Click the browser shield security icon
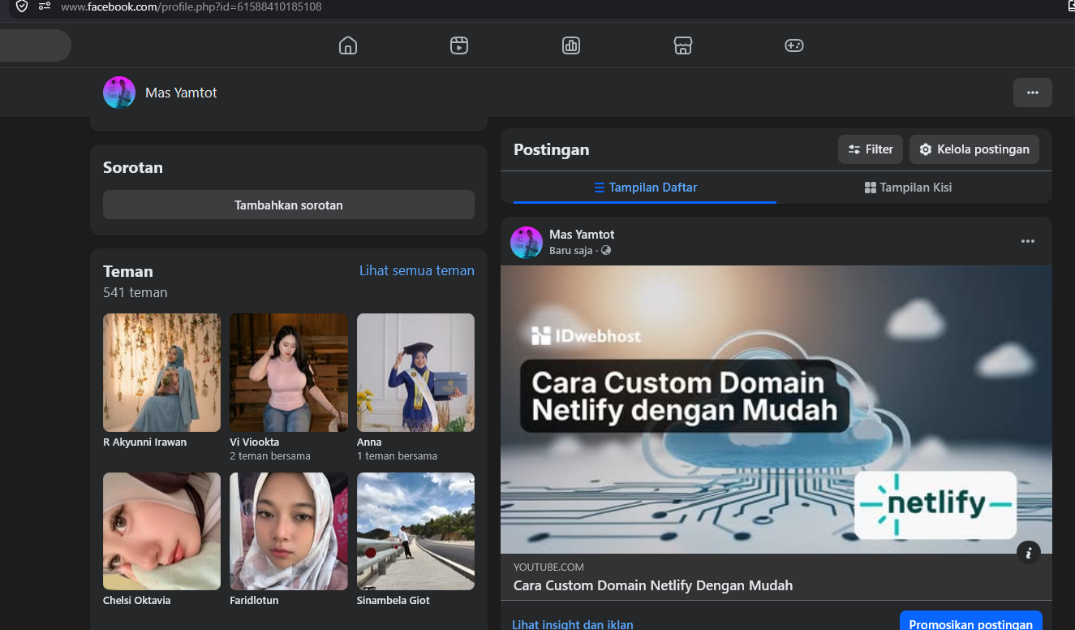The height and width of the screenshot is (630, 1075). pos(22,6)
